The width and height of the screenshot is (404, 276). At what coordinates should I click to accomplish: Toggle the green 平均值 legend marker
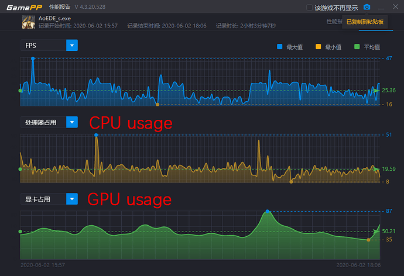tap(358, 46)
